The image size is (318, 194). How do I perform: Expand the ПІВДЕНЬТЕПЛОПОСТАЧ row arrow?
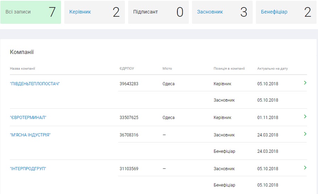click(305, 83)
